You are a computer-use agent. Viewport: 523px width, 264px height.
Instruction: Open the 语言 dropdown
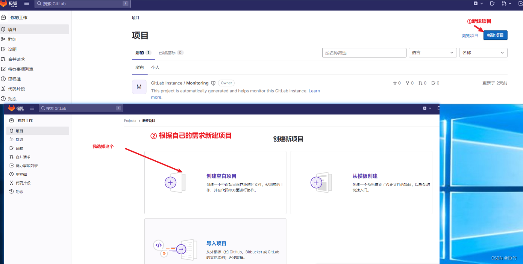(433, 53)
